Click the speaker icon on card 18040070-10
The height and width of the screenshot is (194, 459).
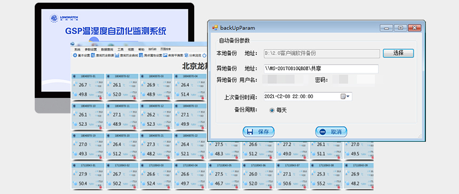coord(74,106)
